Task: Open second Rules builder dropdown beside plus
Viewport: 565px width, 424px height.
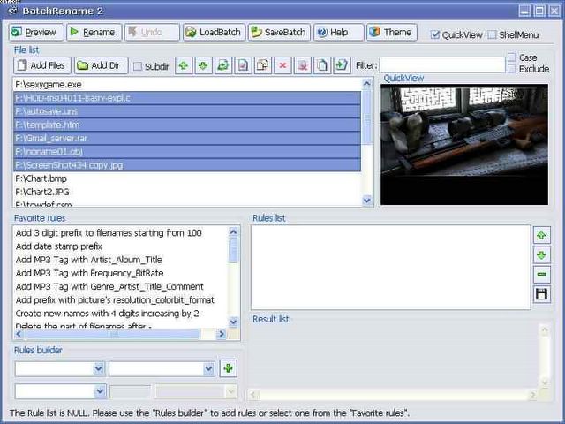Action: point(208,369)
